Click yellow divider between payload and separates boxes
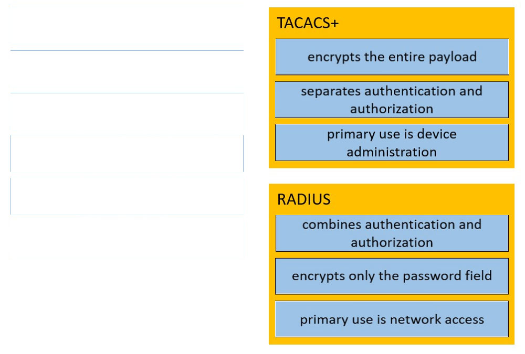 (x=392, y=78)
